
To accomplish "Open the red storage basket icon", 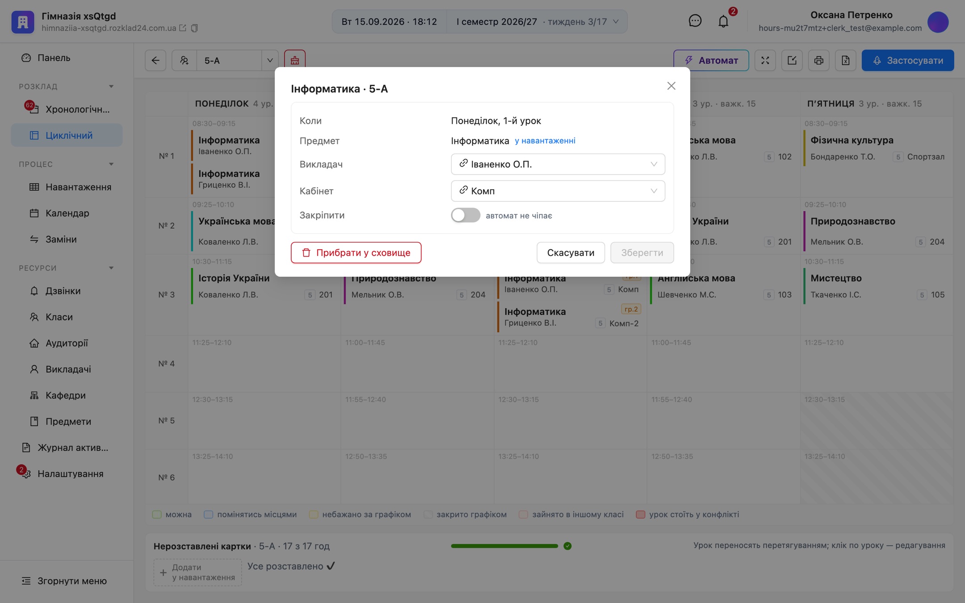I will click(295, 60).
